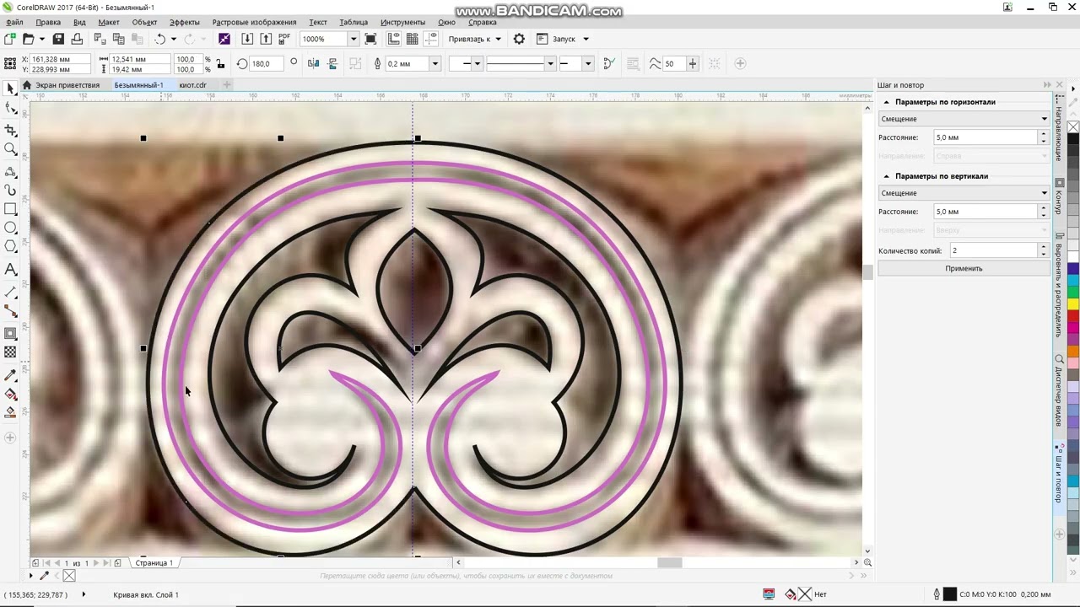Click the Open folder icon
Viewport: 1080px width, 607px height.
[28, 39]
